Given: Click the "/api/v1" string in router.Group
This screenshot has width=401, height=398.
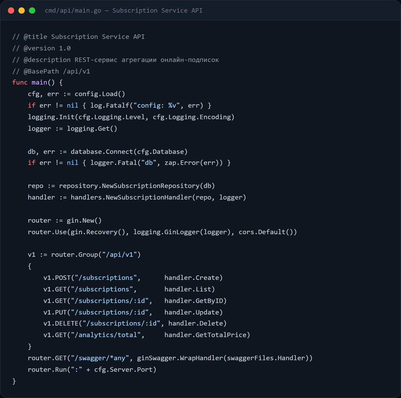Looking at the screenshot, I should [x=119, y=255].
